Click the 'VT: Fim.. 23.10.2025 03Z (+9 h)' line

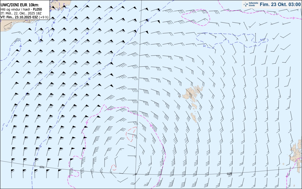25,17
